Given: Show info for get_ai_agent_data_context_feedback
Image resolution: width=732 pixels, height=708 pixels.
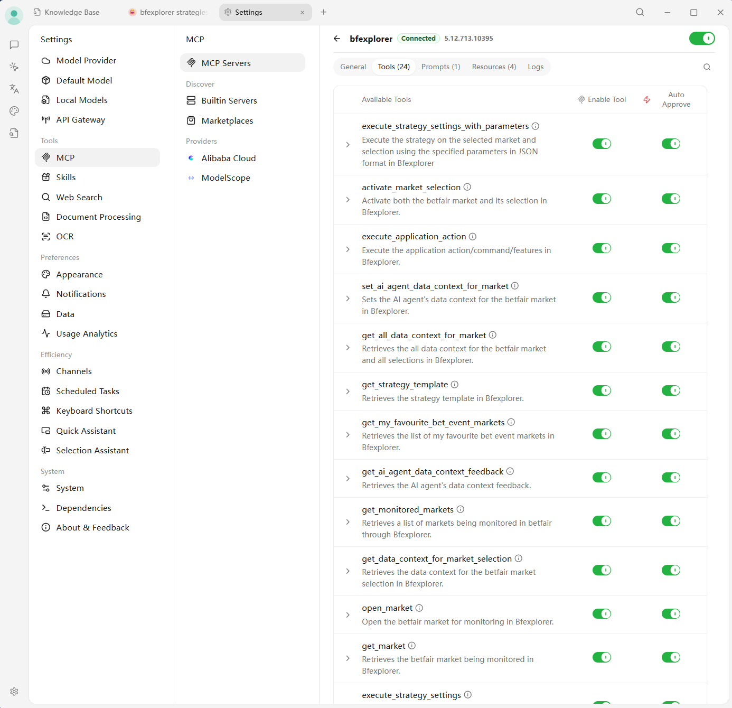Looking at the screenshot, I should pos(510,471).
